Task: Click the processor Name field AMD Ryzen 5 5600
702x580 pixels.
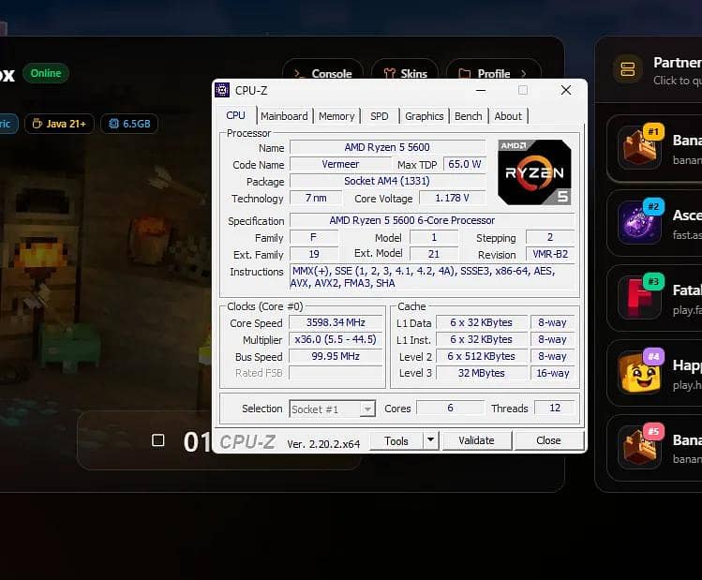Action: pos(387,147)
